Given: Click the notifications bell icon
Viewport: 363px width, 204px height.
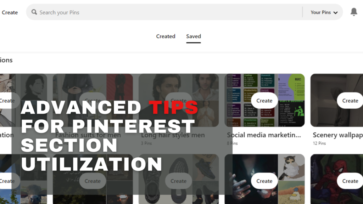Looking at the screenshot, I should coord(354,12).
